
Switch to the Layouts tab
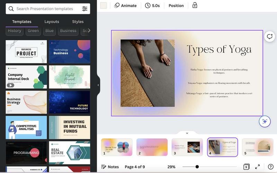(x=52, y=22)
